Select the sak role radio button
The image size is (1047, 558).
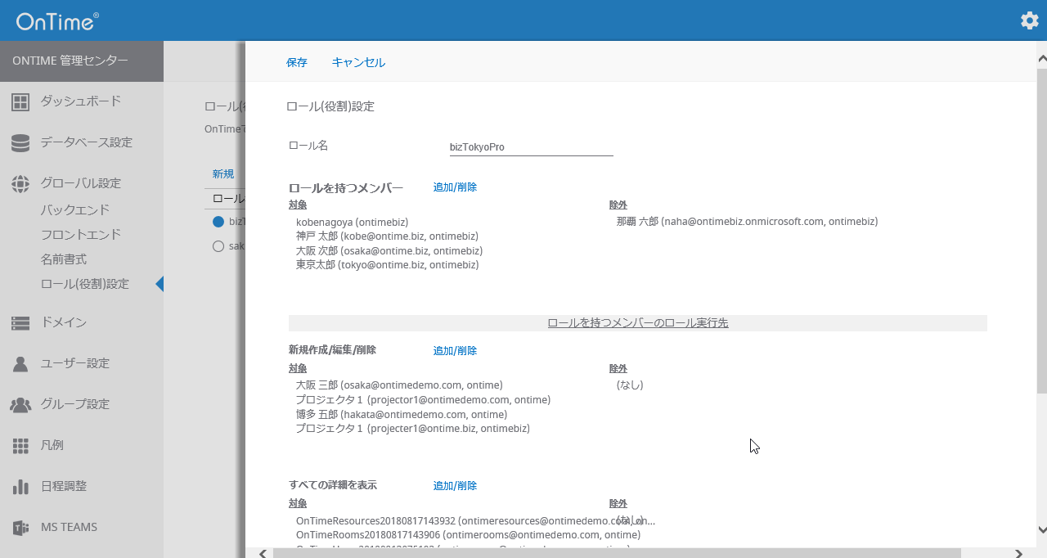(218, 245)
